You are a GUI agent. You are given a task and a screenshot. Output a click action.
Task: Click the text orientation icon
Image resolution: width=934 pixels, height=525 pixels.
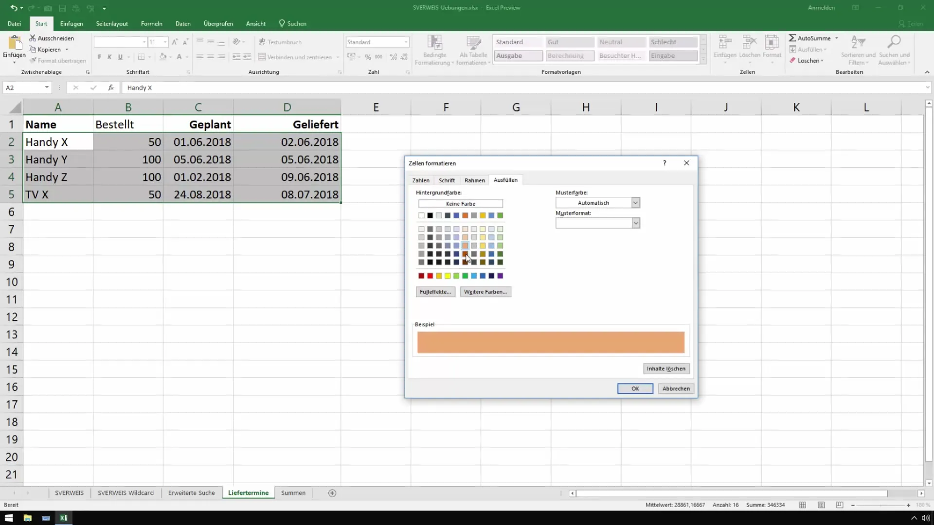pyautogui.click(x=236, y=42)
